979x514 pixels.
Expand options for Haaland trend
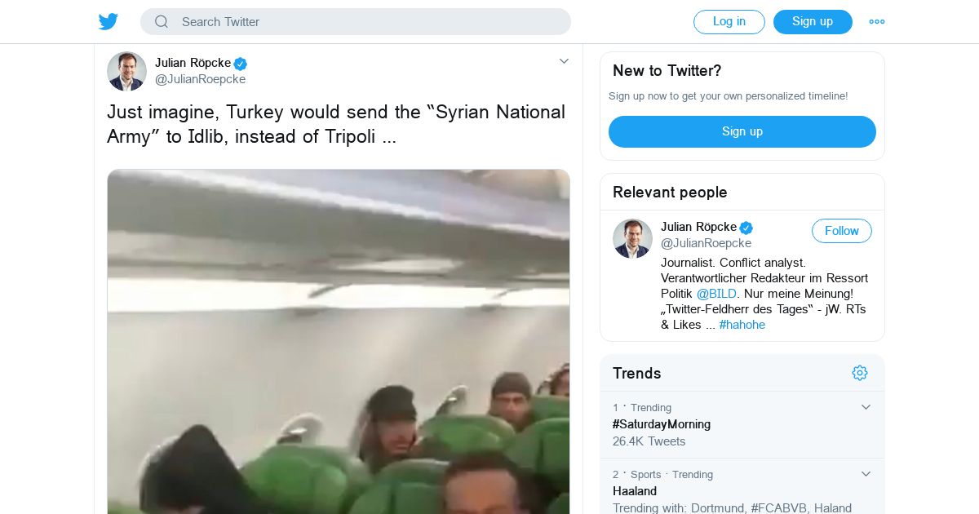866,474
